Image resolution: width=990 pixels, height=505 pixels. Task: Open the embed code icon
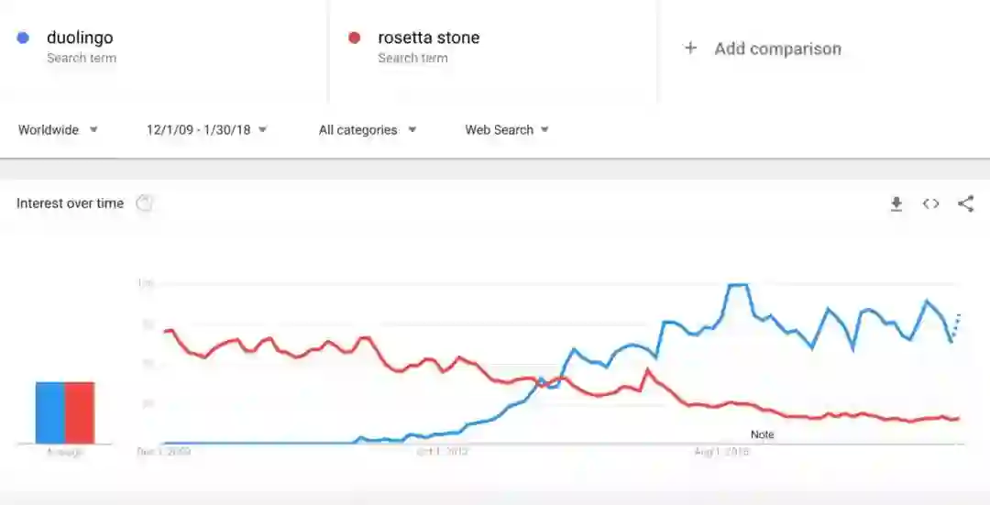pos(930,203)
